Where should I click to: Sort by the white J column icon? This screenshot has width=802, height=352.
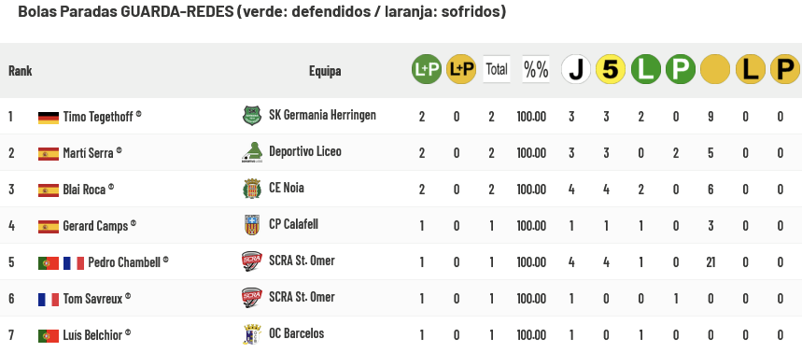click(x=576, y=69)
